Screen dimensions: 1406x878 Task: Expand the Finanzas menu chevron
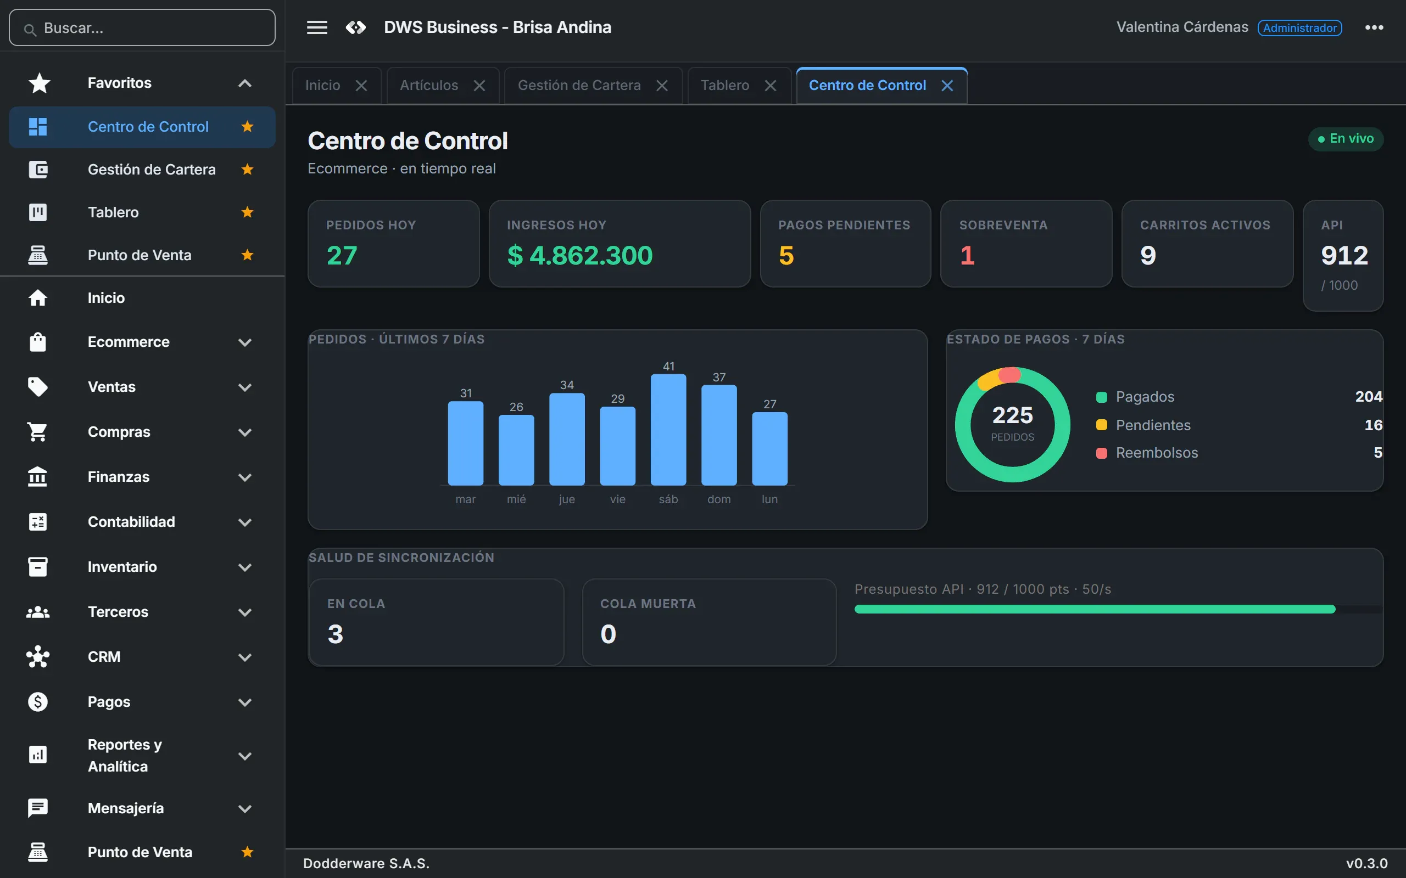point(245,477)
